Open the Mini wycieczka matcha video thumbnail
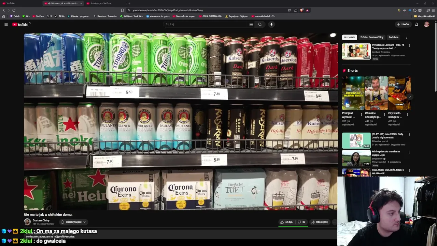 tap(356, 158)
